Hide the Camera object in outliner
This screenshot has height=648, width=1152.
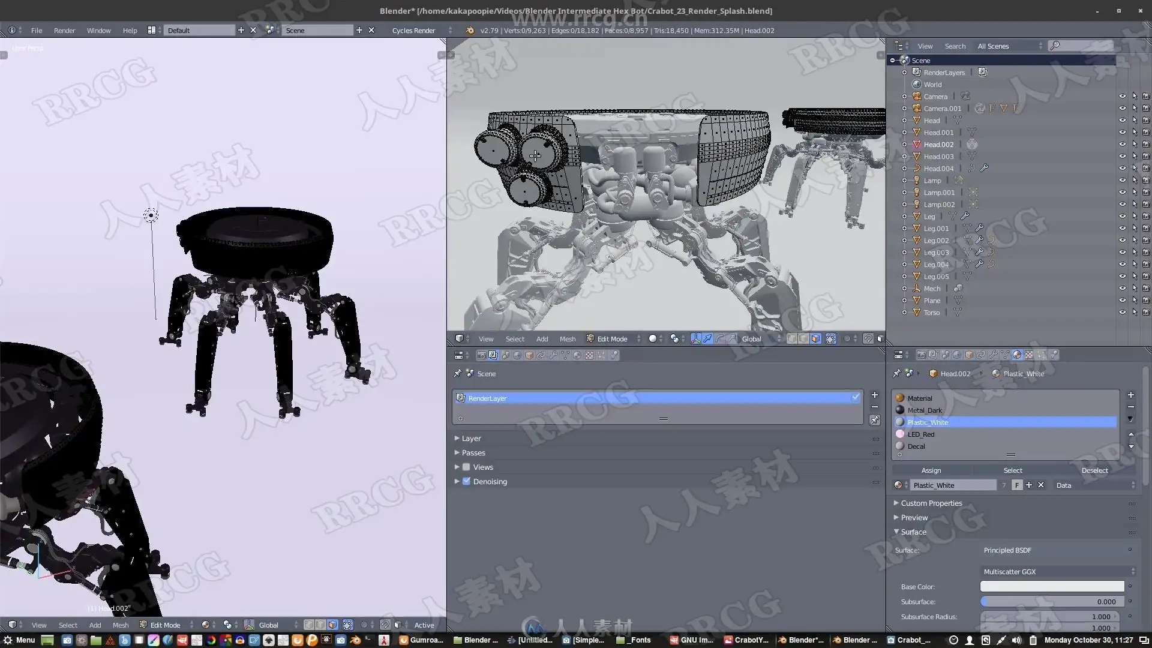(1122, 96)
